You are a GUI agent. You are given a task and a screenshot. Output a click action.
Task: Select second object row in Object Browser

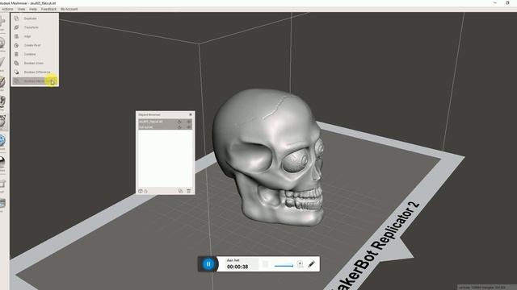(x=165, y=127)
